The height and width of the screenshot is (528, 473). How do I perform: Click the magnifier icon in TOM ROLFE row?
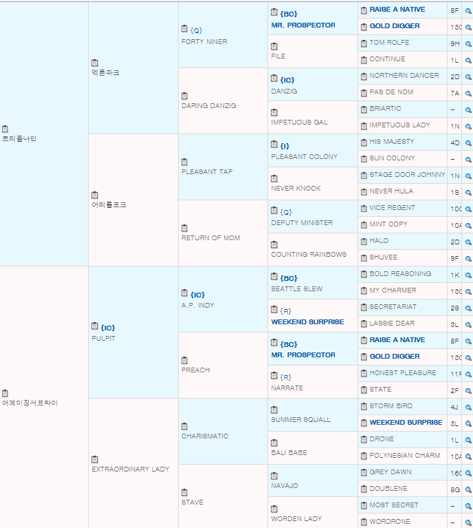(x=468, y=44)
